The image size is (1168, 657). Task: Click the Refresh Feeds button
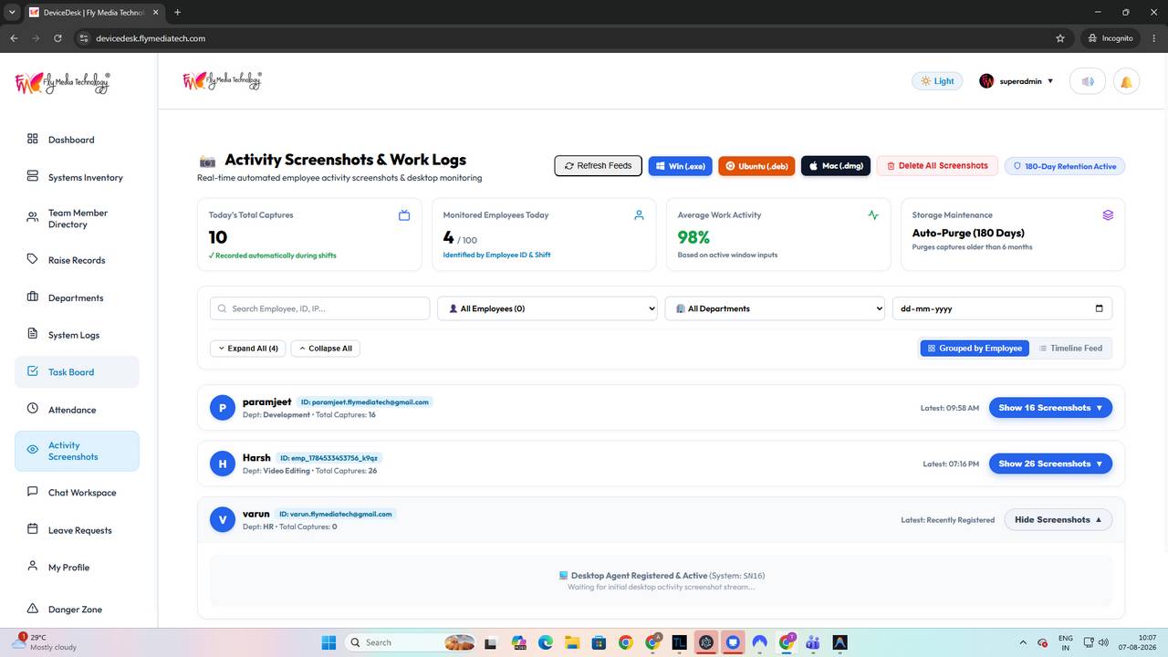coord(598,166)
